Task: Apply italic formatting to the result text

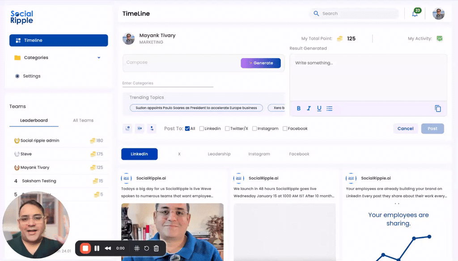Action: click(x=309, y=108)
